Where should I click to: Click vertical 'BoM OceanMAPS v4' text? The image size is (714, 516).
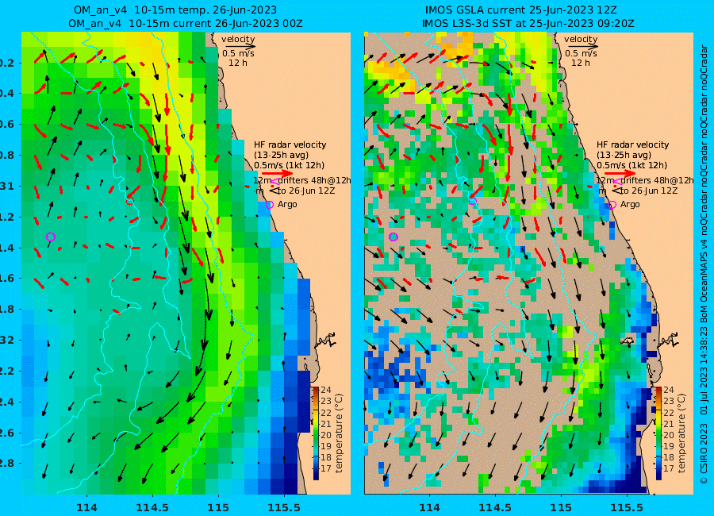tap(704, 278)
